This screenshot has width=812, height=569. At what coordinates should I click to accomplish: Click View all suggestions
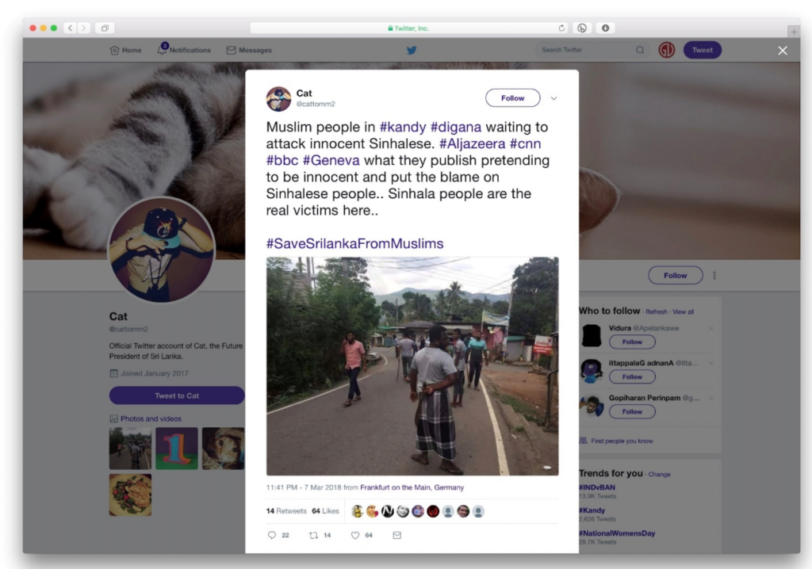(x=683, y=311)
